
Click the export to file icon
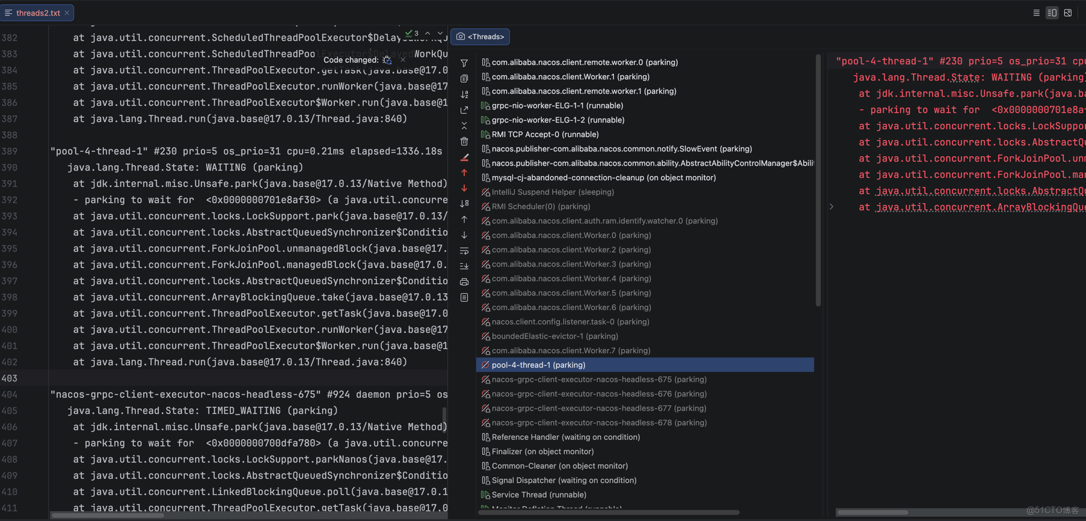(x=464, y=110)
